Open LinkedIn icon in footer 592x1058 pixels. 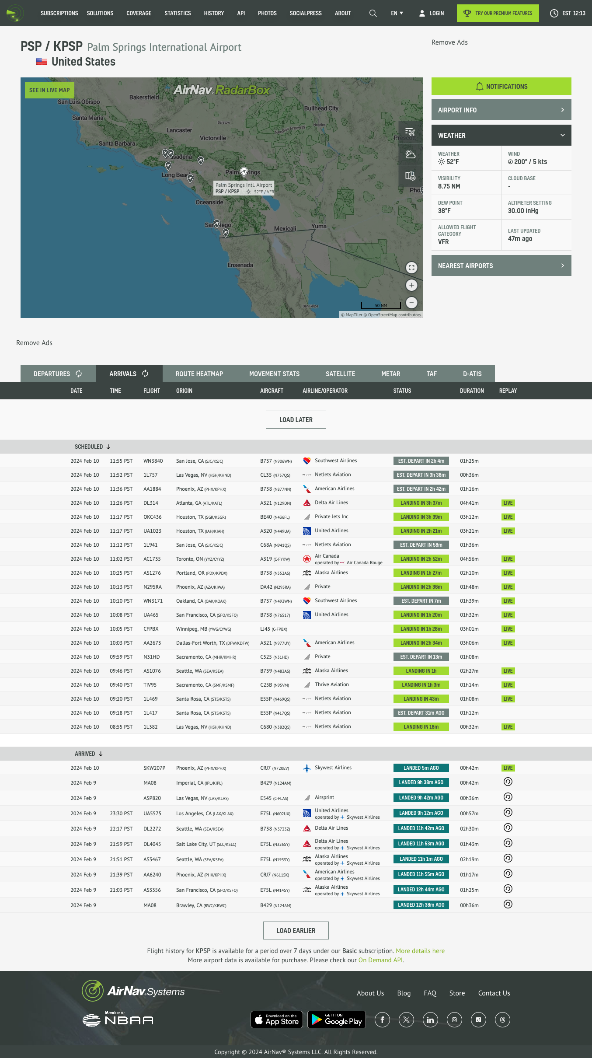click(430, 1020)
